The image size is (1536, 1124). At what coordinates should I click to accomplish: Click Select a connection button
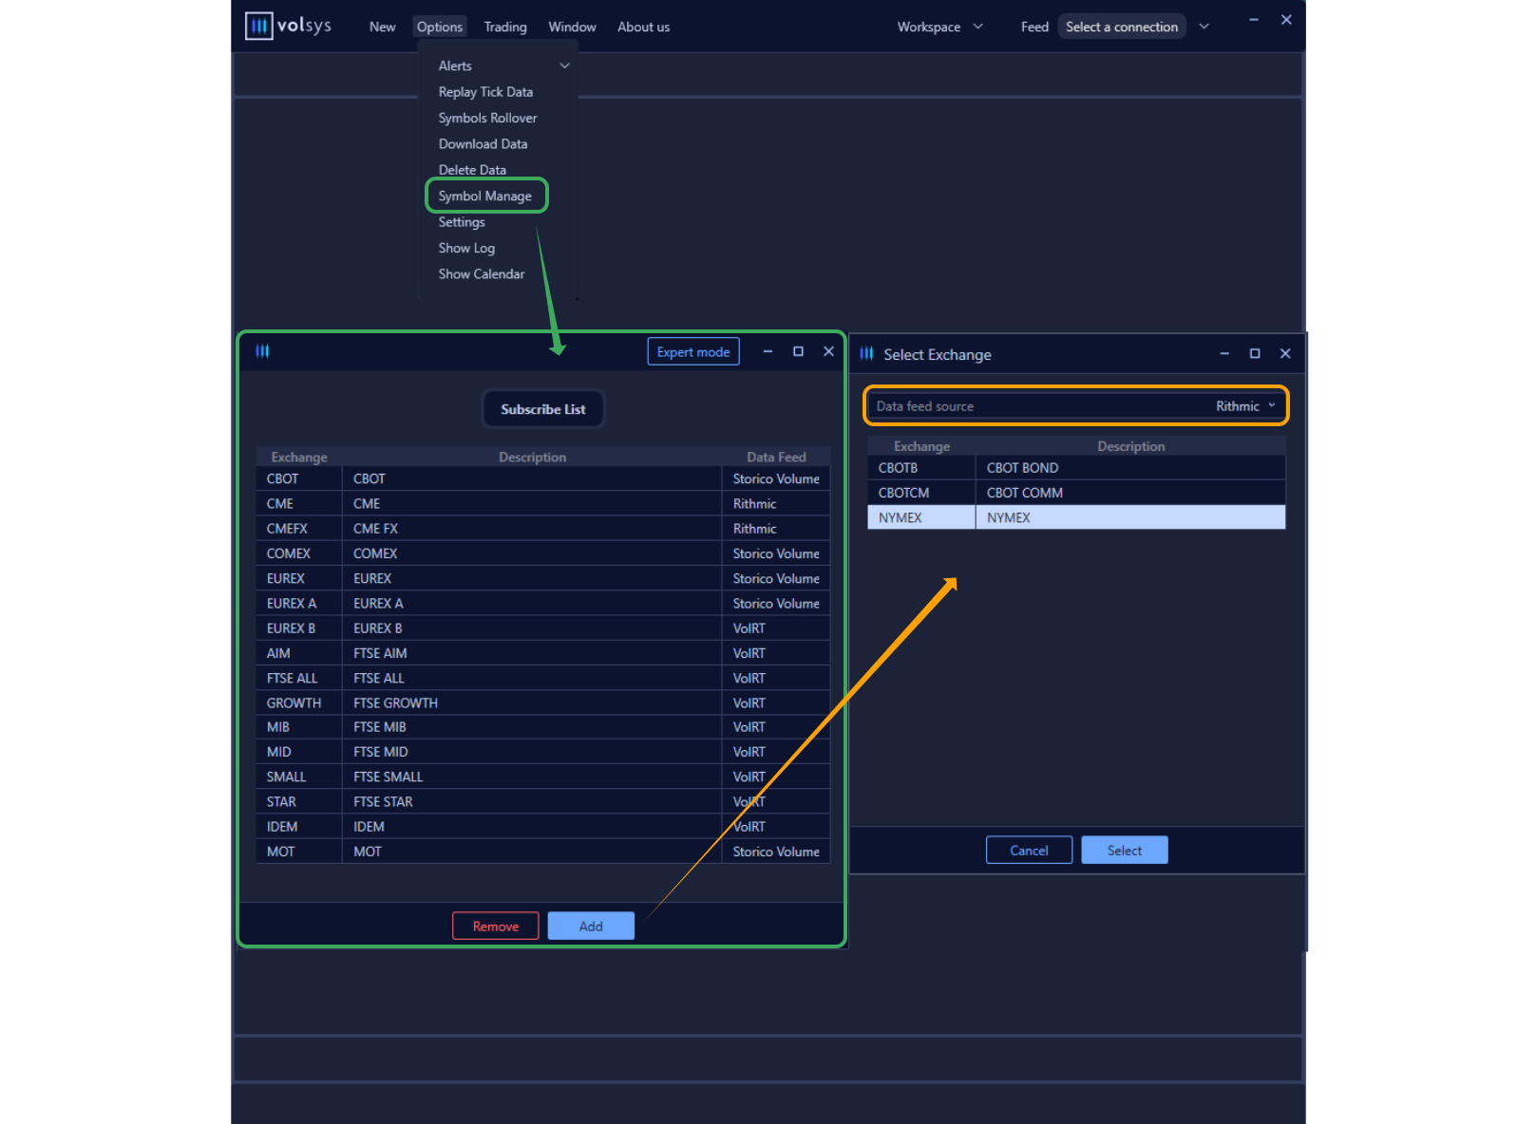coord(1122,27)
